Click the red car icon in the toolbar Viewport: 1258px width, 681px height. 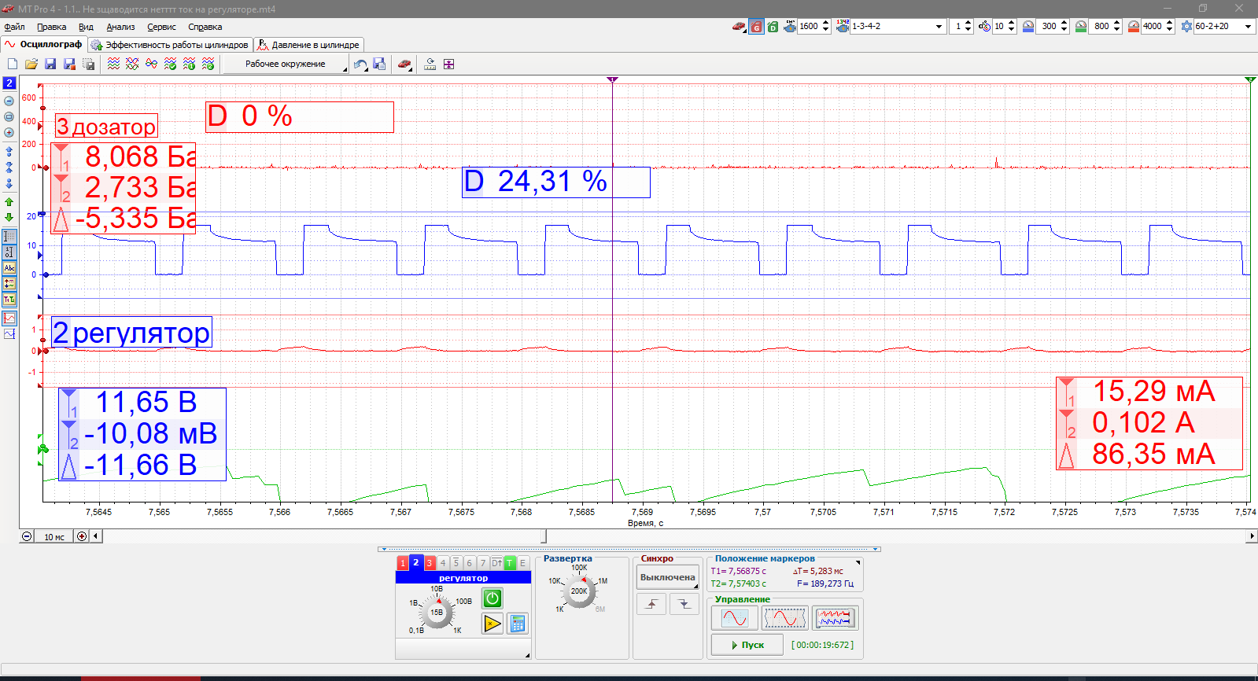coord(404,64)
